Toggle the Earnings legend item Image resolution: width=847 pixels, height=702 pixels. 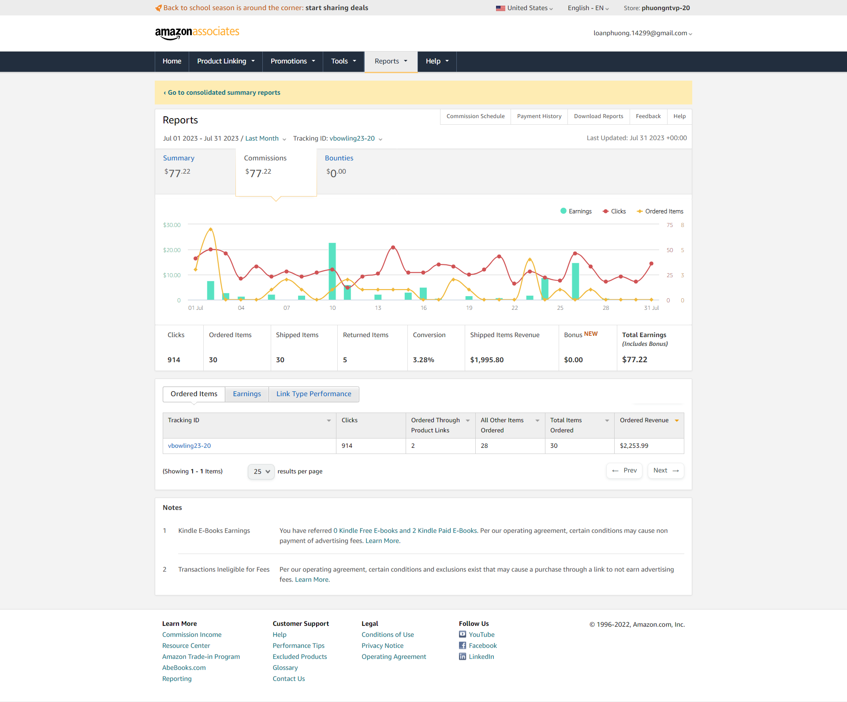click(576, 211)
